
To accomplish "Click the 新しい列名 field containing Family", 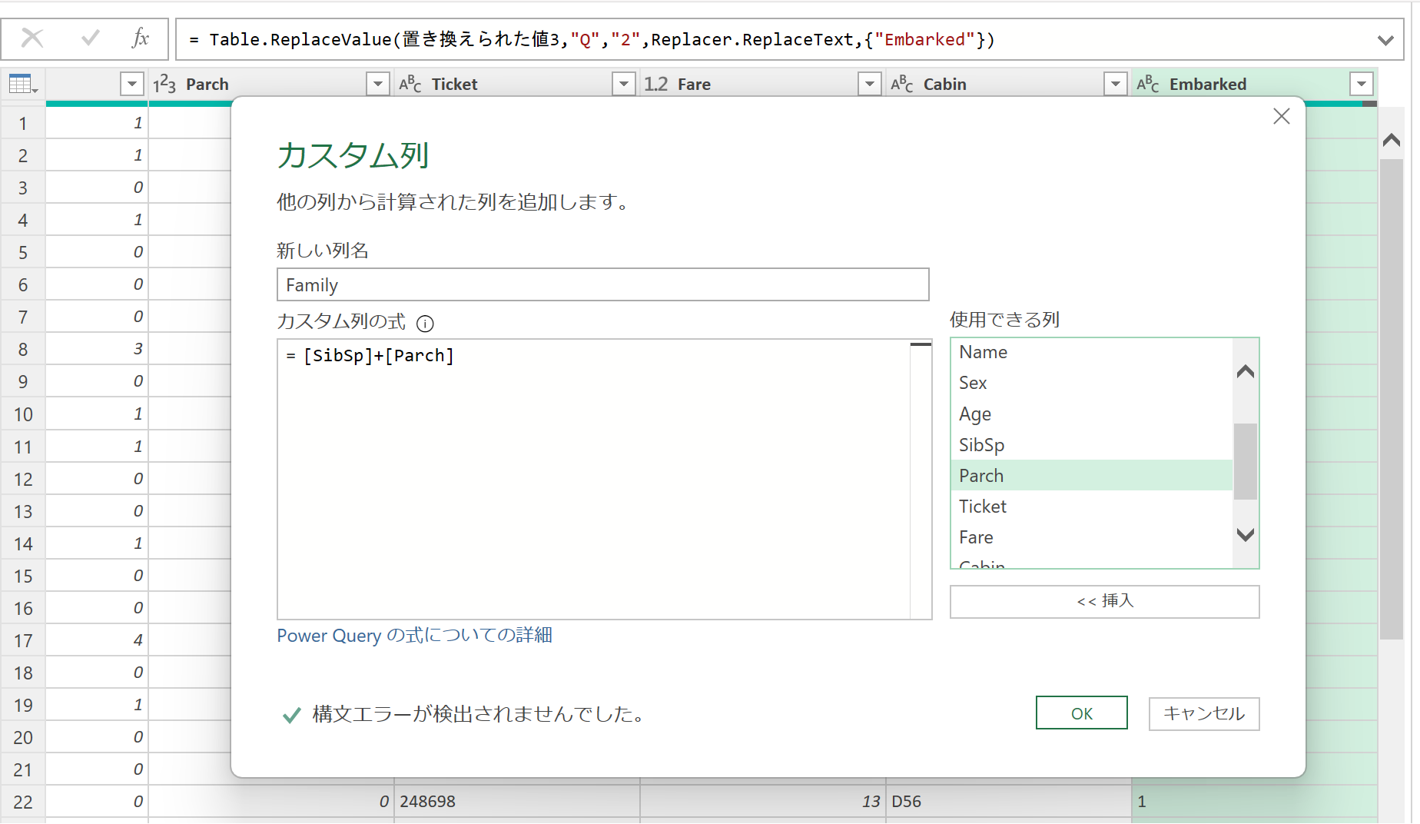I will [x=602, y=284].
